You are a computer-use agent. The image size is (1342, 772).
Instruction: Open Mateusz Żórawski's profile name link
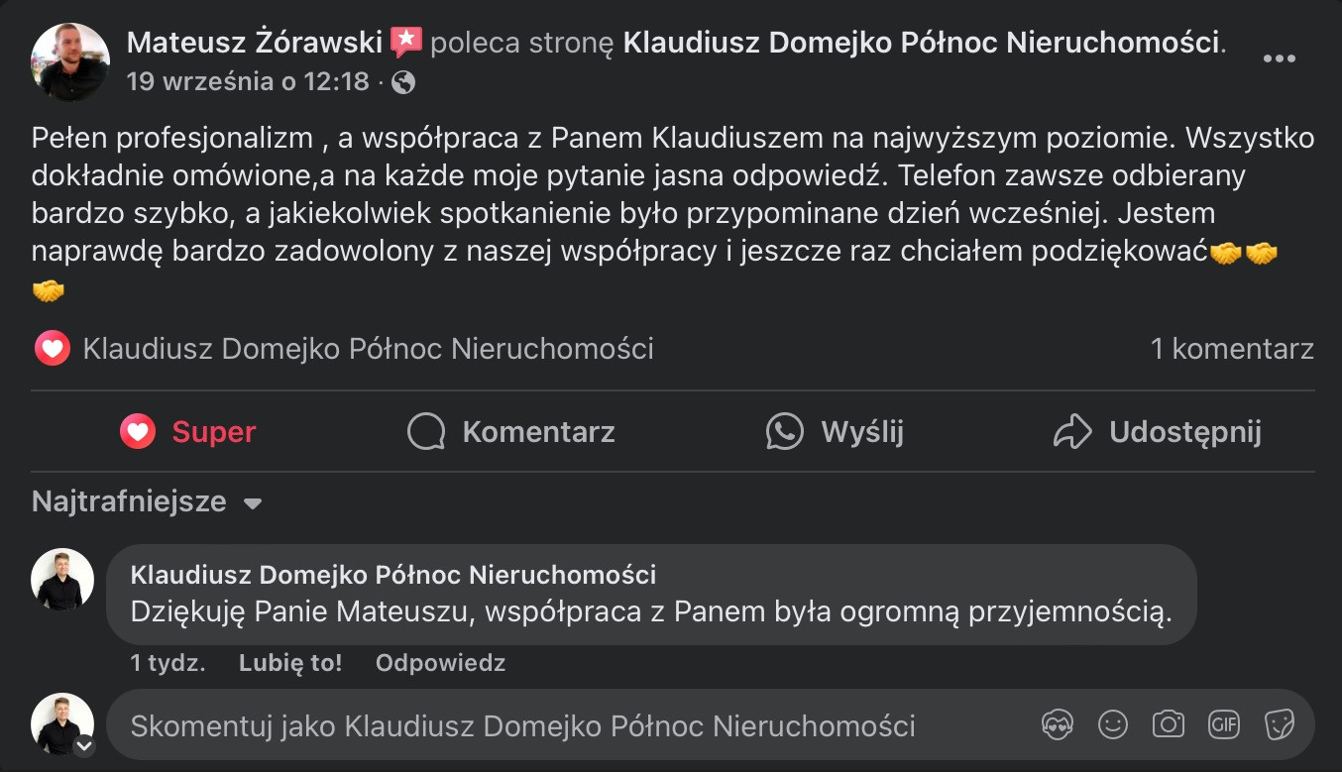point(255,43)
